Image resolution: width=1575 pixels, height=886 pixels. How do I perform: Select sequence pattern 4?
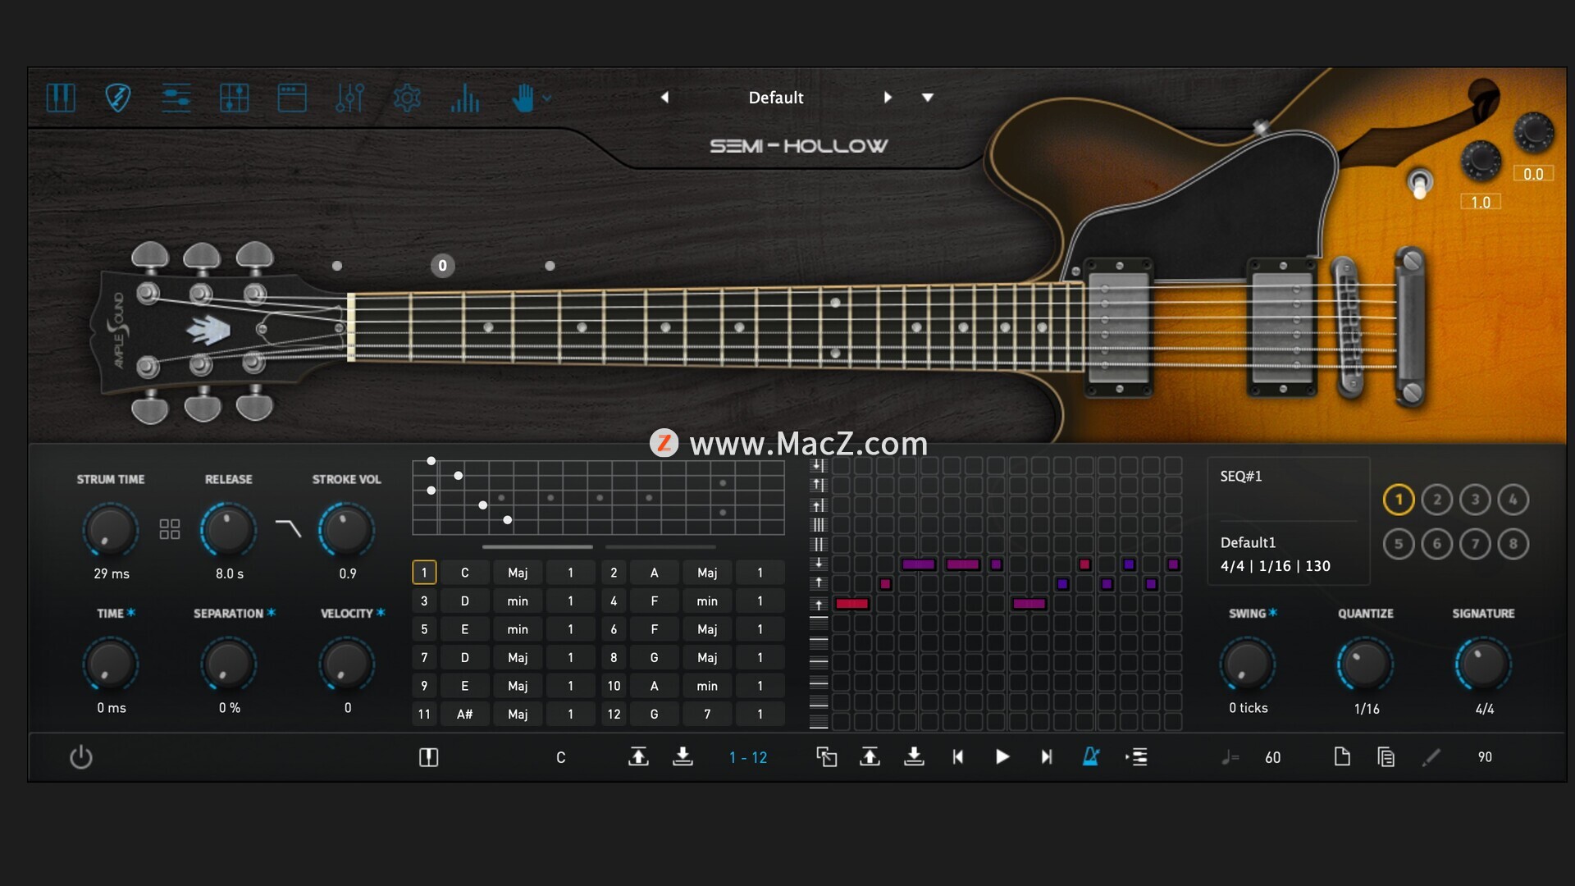(x=1513, y=500)
